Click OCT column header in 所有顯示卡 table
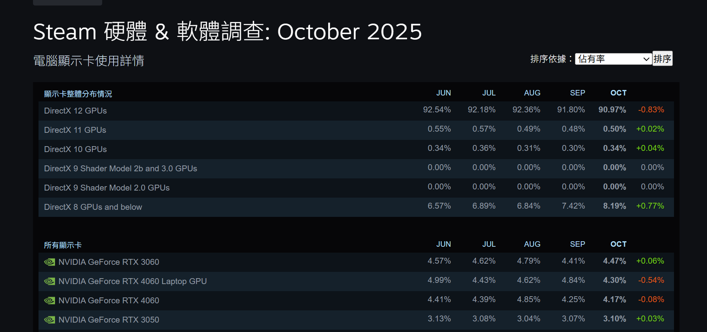This screenshot has height=332, width=707. (618, 244)
